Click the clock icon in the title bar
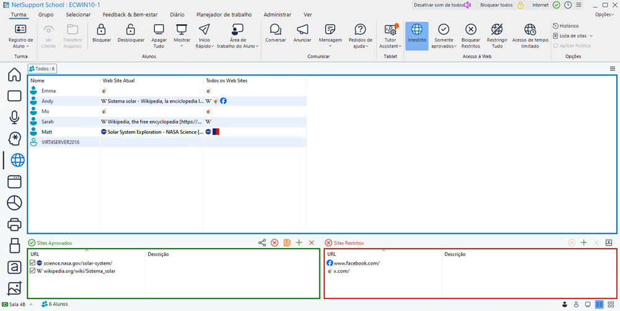The image size is (620, 311). 568,5
